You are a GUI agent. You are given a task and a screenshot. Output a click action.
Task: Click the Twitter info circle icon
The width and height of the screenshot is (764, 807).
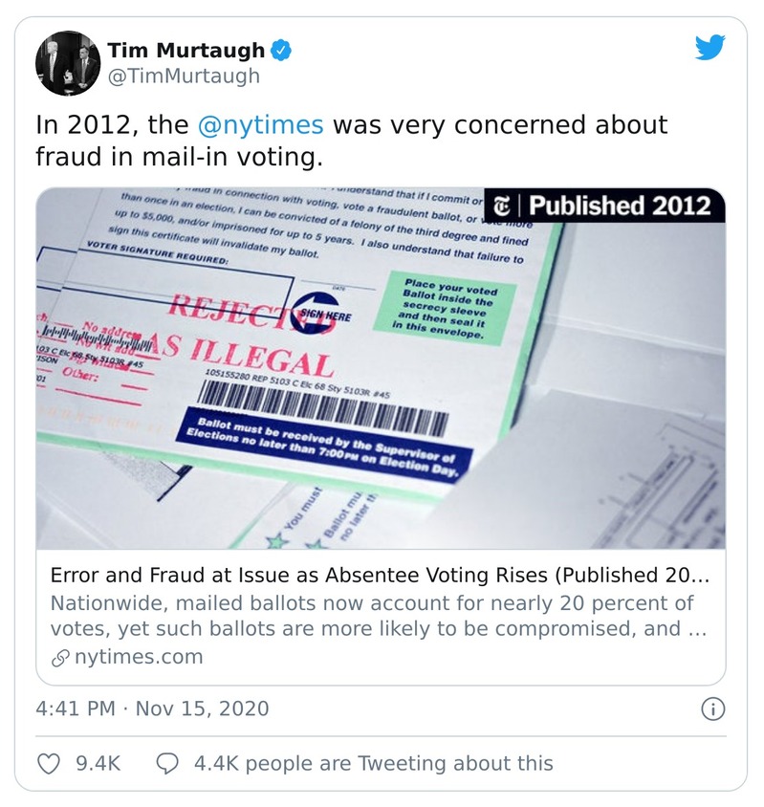click(x=713, y=709)
